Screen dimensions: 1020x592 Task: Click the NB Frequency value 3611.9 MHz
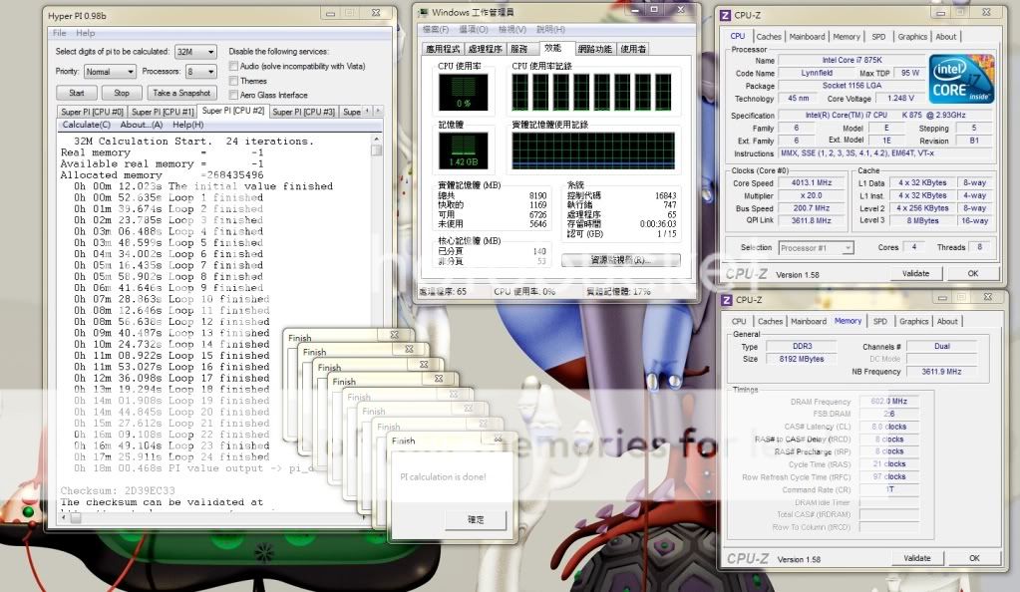pyautogui.click(x=941, y=372)
